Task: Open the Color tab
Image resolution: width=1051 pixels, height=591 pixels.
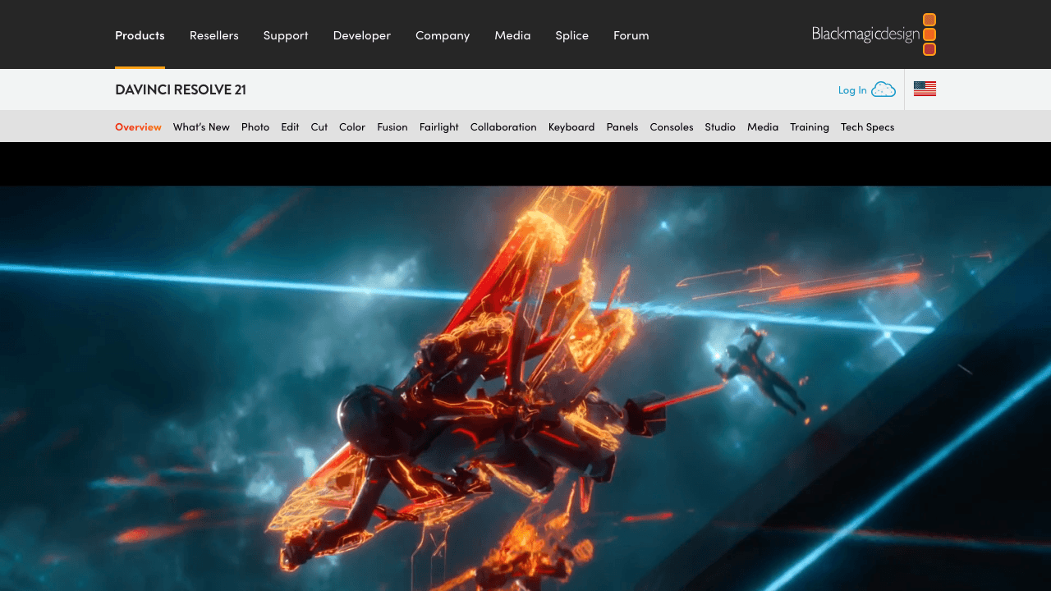Action: coord(352,127)
